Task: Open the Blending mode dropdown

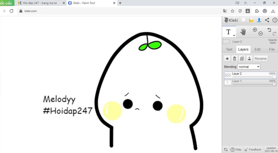Action: pyautogui.click(x=249, y=67)
